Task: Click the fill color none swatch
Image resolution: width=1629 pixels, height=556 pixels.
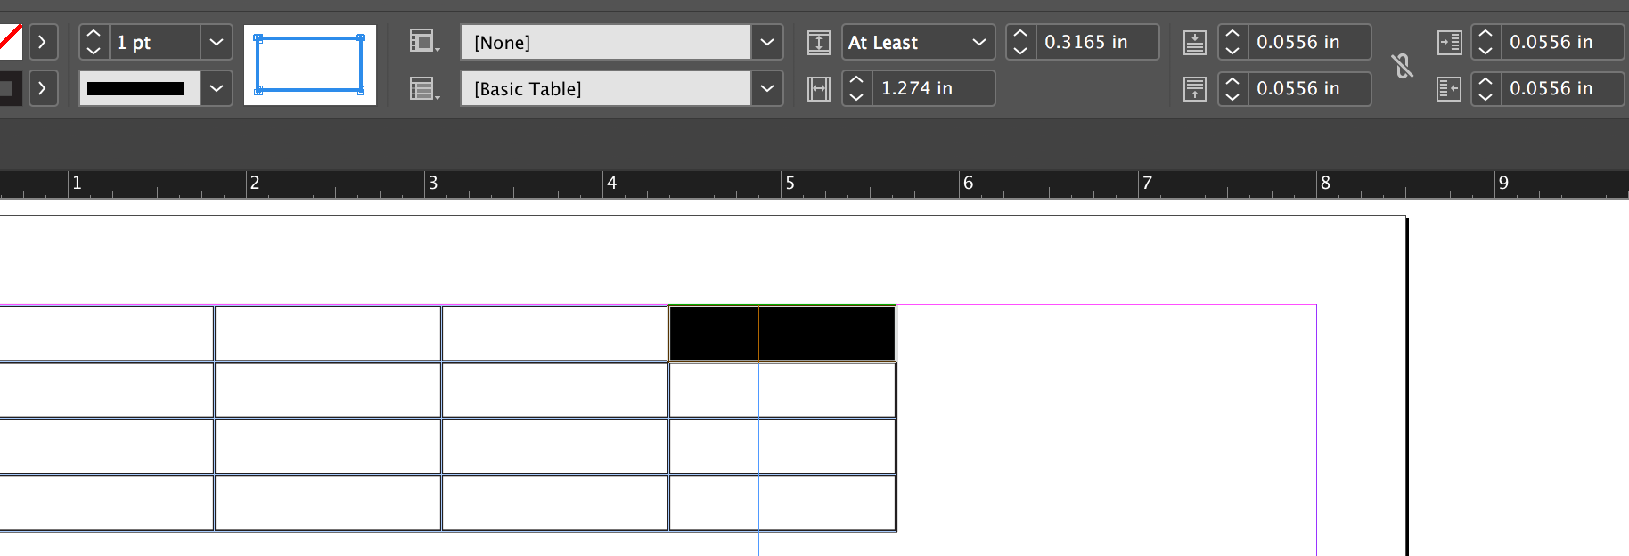Action: coord(10,42)
